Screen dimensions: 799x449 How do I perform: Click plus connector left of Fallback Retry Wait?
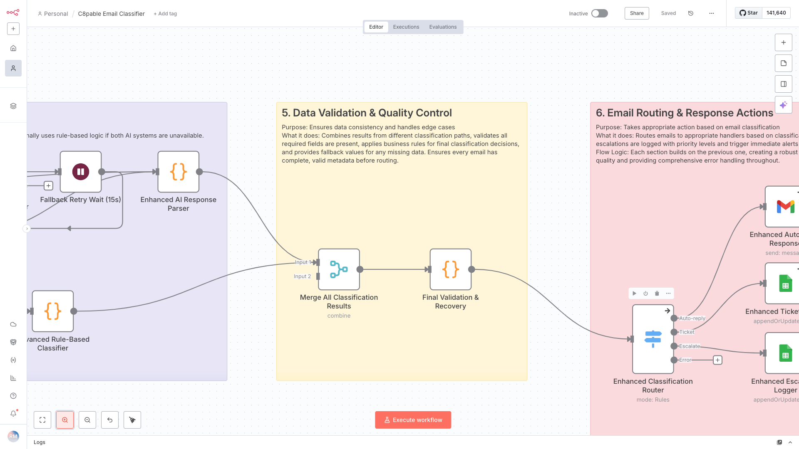(48, 186)
